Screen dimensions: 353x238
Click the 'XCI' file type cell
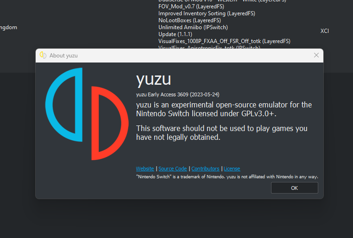325,31
